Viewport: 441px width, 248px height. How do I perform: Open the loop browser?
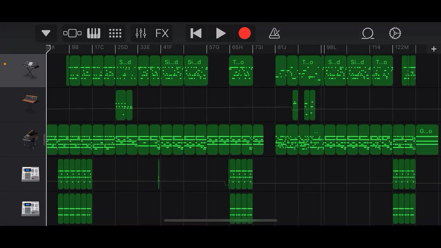[367, 33]
